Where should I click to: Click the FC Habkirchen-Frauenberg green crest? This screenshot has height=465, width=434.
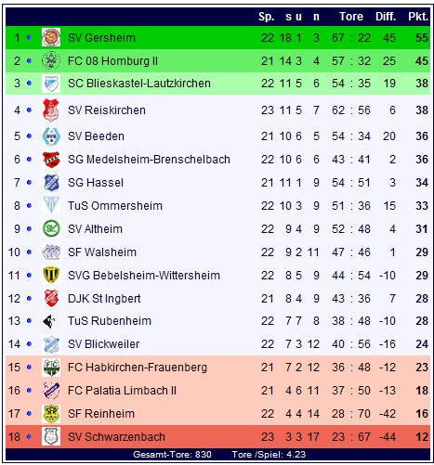pyautogui.click(x=51, y=367)
